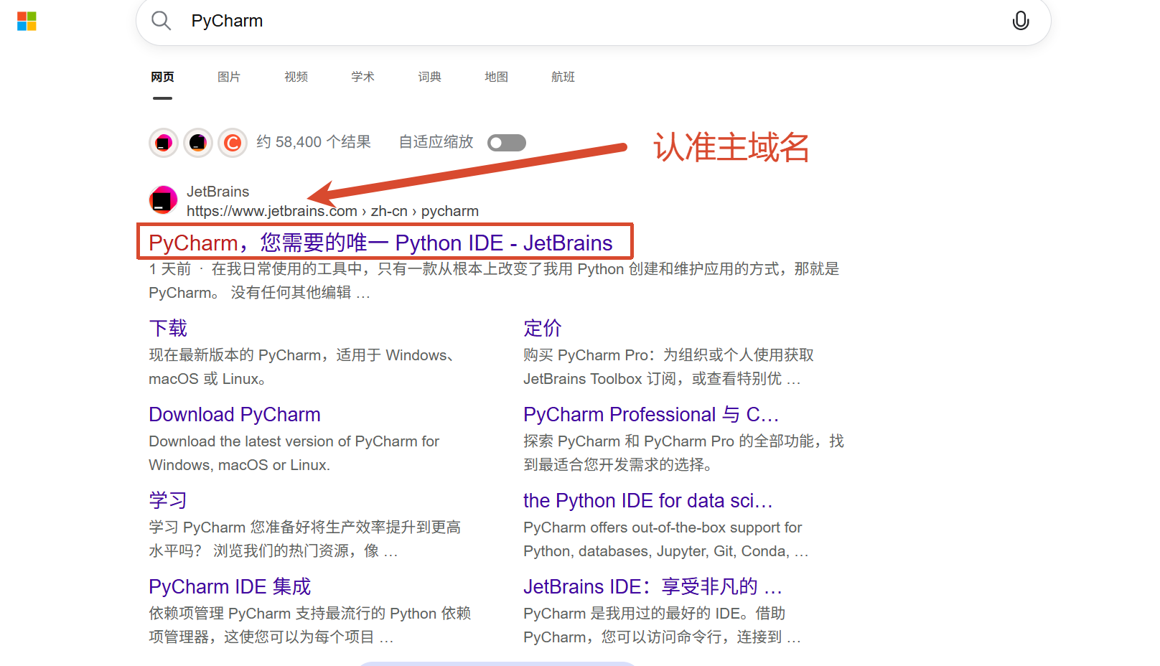The image size is (1160, 666).
Task: Click the description "PyCharm 是我用过的最好的 IDE。借助"
Action: 662,625
